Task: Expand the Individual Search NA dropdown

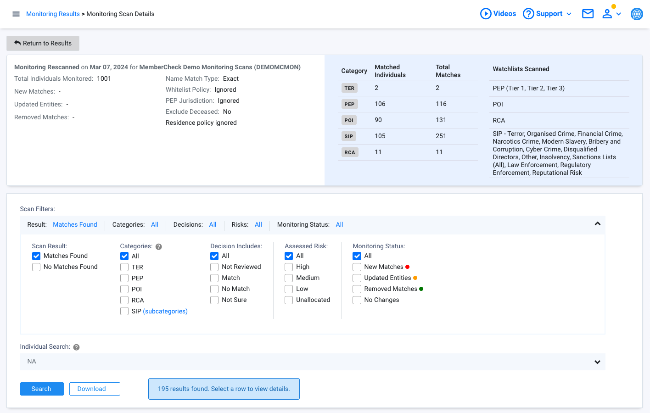Action: point(313,362)
